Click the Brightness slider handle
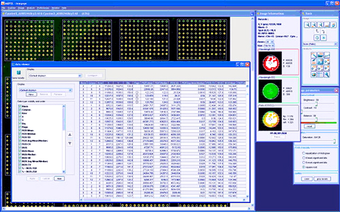The height and width of the screenshot is (212, 340). [316, 104]
